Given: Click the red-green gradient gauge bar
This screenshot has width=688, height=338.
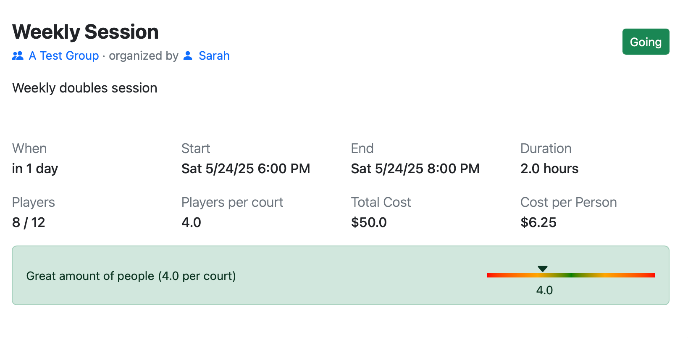Looking at the screenshot, I should (x=571, y=275).
